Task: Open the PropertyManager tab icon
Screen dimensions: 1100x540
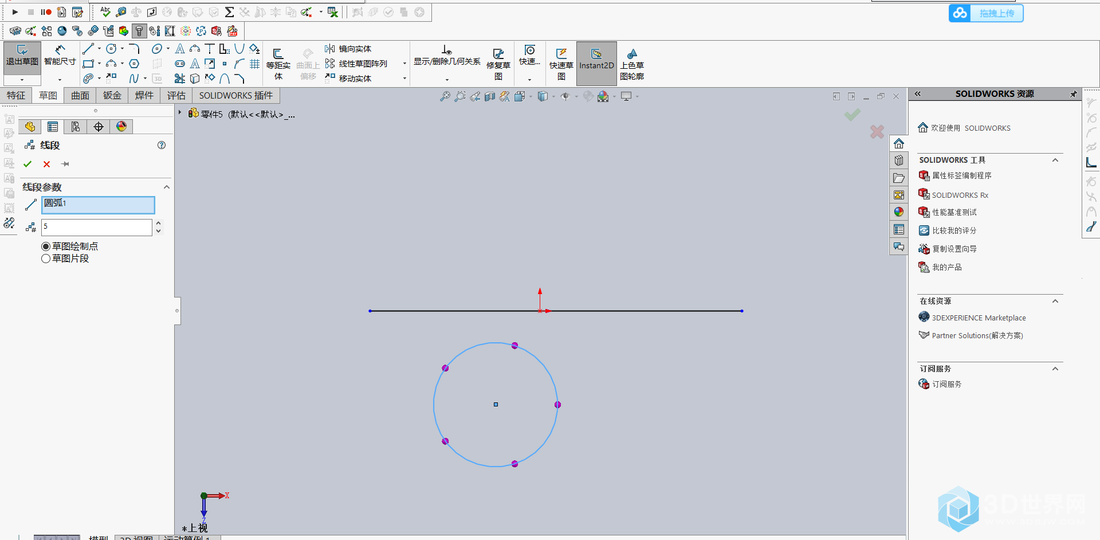Action: click(x=53, y=127)
